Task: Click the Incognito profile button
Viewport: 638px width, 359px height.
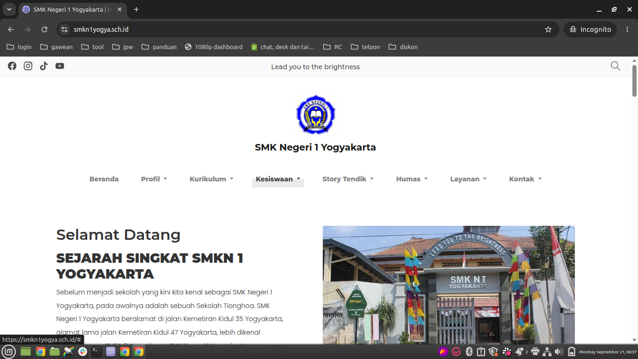Action: click(590, 29)
